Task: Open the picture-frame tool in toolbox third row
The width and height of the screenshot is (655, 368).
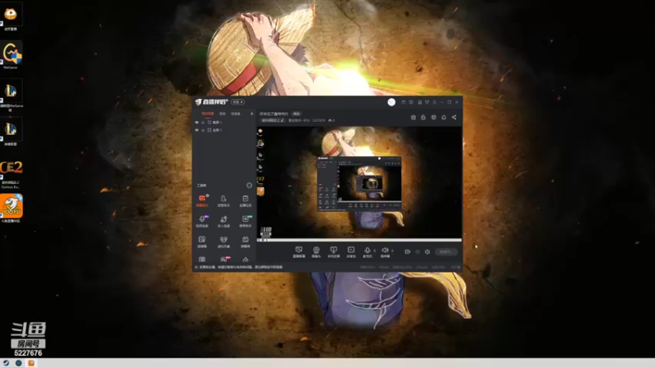Action: click(201, 241)
